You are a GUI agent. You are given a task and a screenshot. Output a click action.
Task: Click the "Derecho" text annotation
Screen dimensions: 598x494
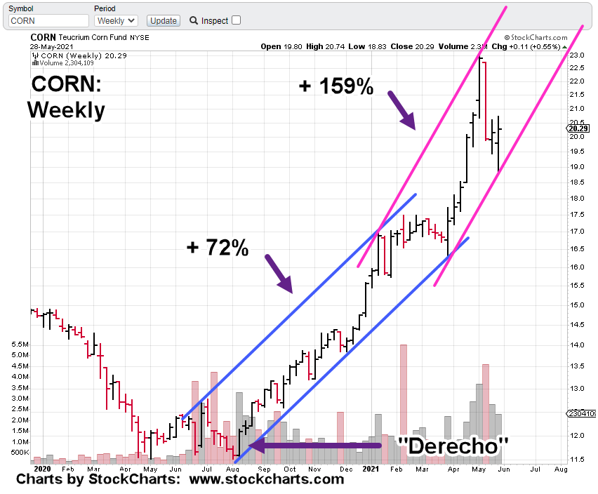pos(453,446)
